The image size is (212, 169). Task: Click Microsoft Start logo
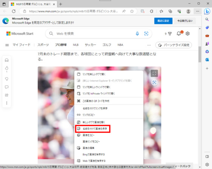[20, 33]
